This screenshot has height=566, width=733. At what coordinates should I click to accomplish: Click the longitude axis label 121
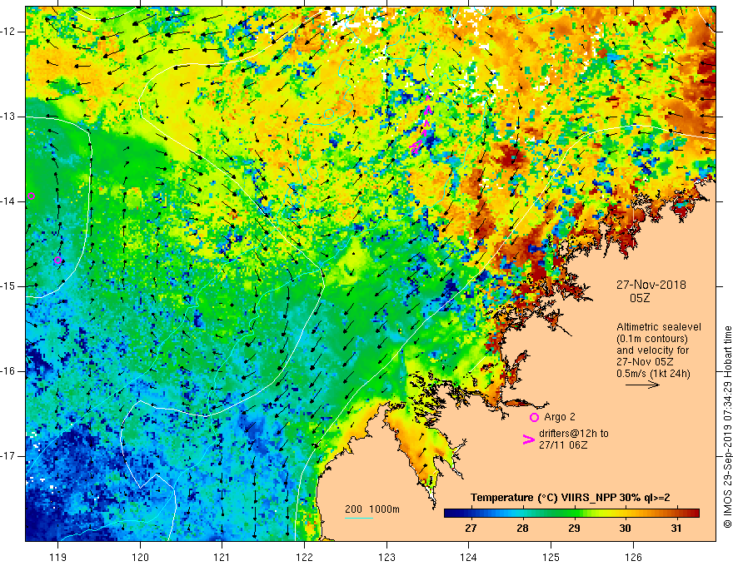pyautogui.click(x=222, y=557)
